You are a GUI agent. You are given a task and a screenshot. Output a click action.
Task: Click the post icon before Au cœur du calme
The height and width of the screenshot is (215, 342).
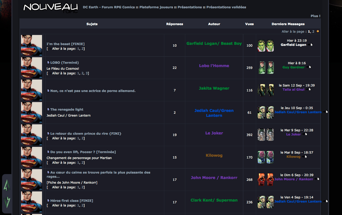click(48, 172)
